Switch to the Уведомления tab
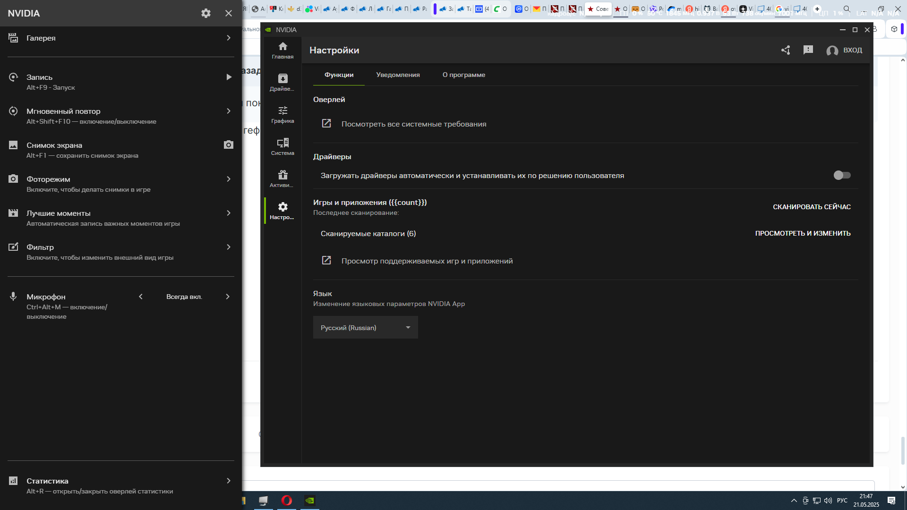This screenshot has width=907, height=510. (398, 75)
